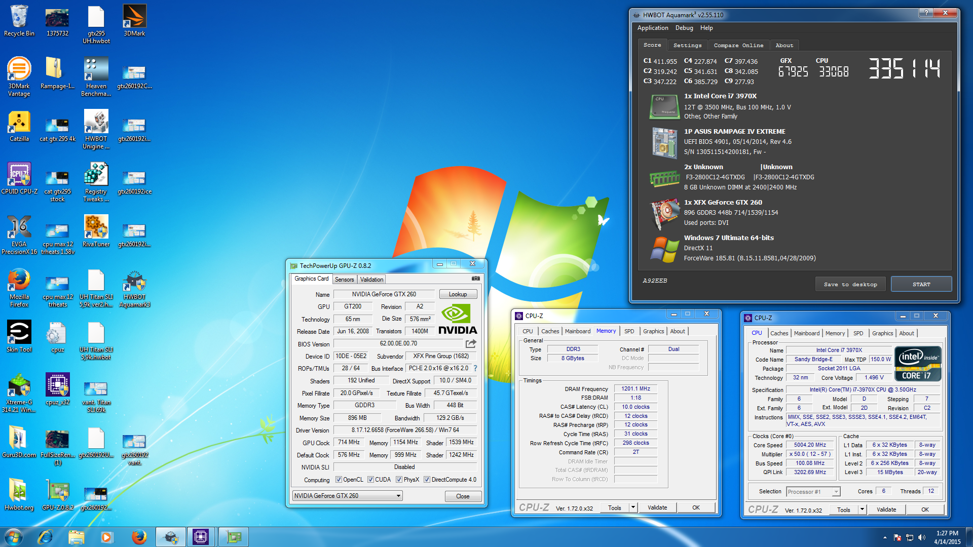Open GPU-Z.0.8.2 desktop icon
This screenshot has width=973, height=547.
[x=58, y=495]
